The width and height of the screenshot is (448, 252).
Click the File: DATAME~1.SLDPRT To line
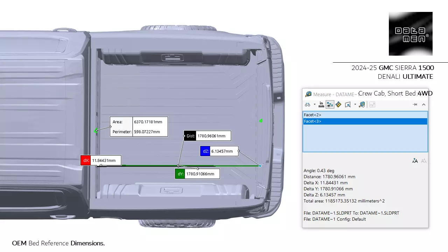(x=351, y=213)
